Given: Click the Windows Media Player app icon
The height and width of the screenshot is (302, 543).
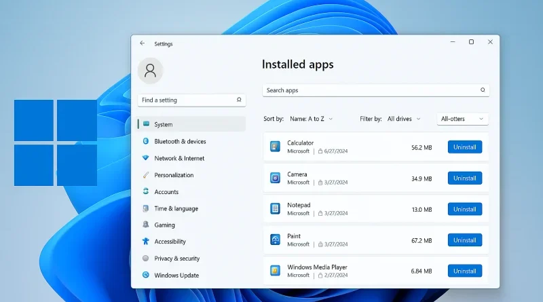Looking at the screenshot, I should [x=275, y=271].
